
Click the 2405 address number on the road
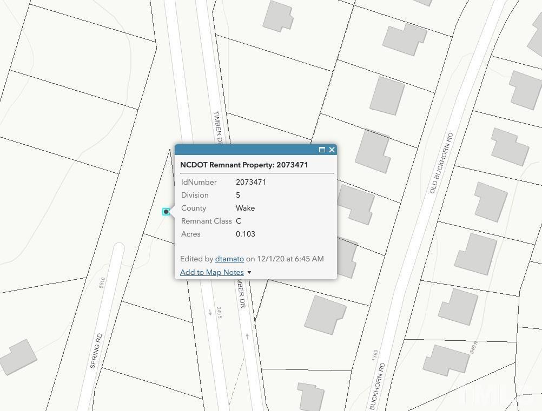point(219,313)
